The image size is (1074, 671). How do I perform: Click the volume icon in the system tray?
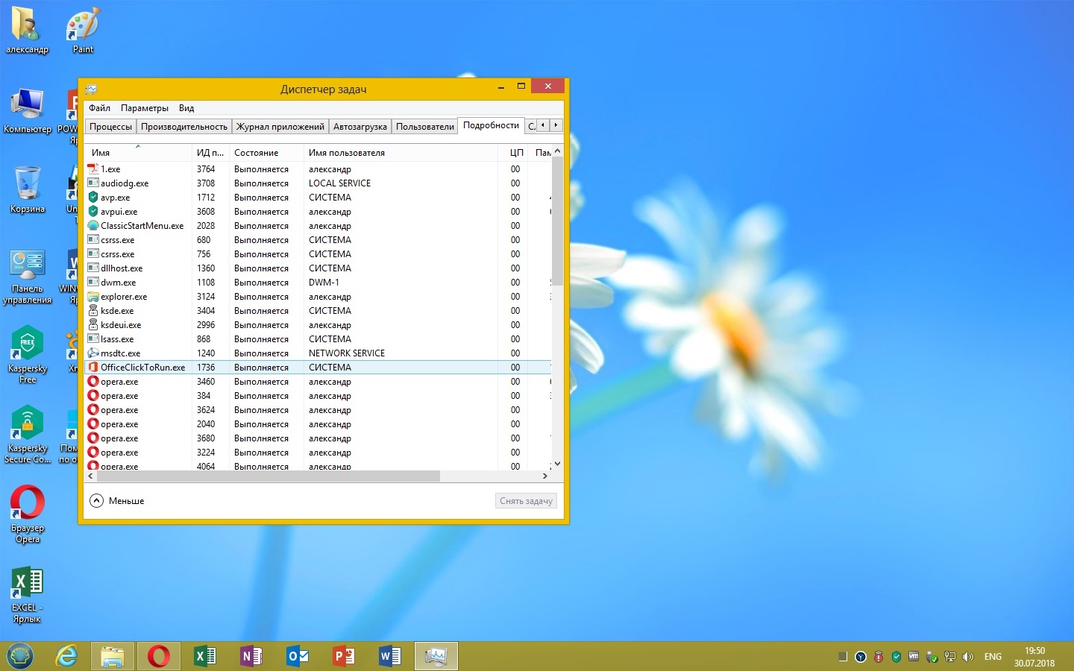(968, 657)
